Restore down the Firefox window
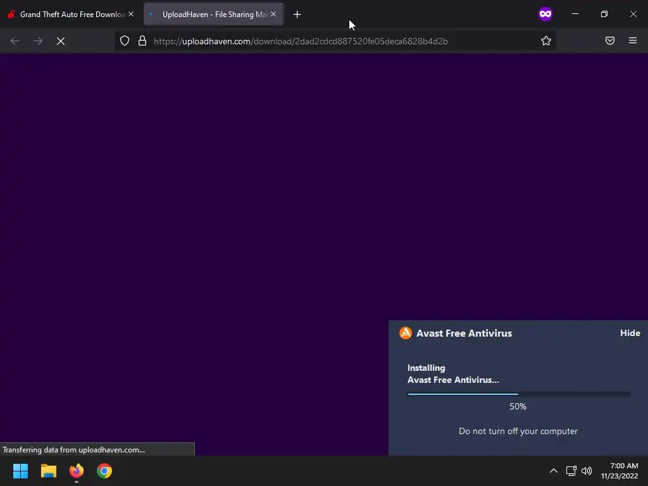 (x=604, y=14)
